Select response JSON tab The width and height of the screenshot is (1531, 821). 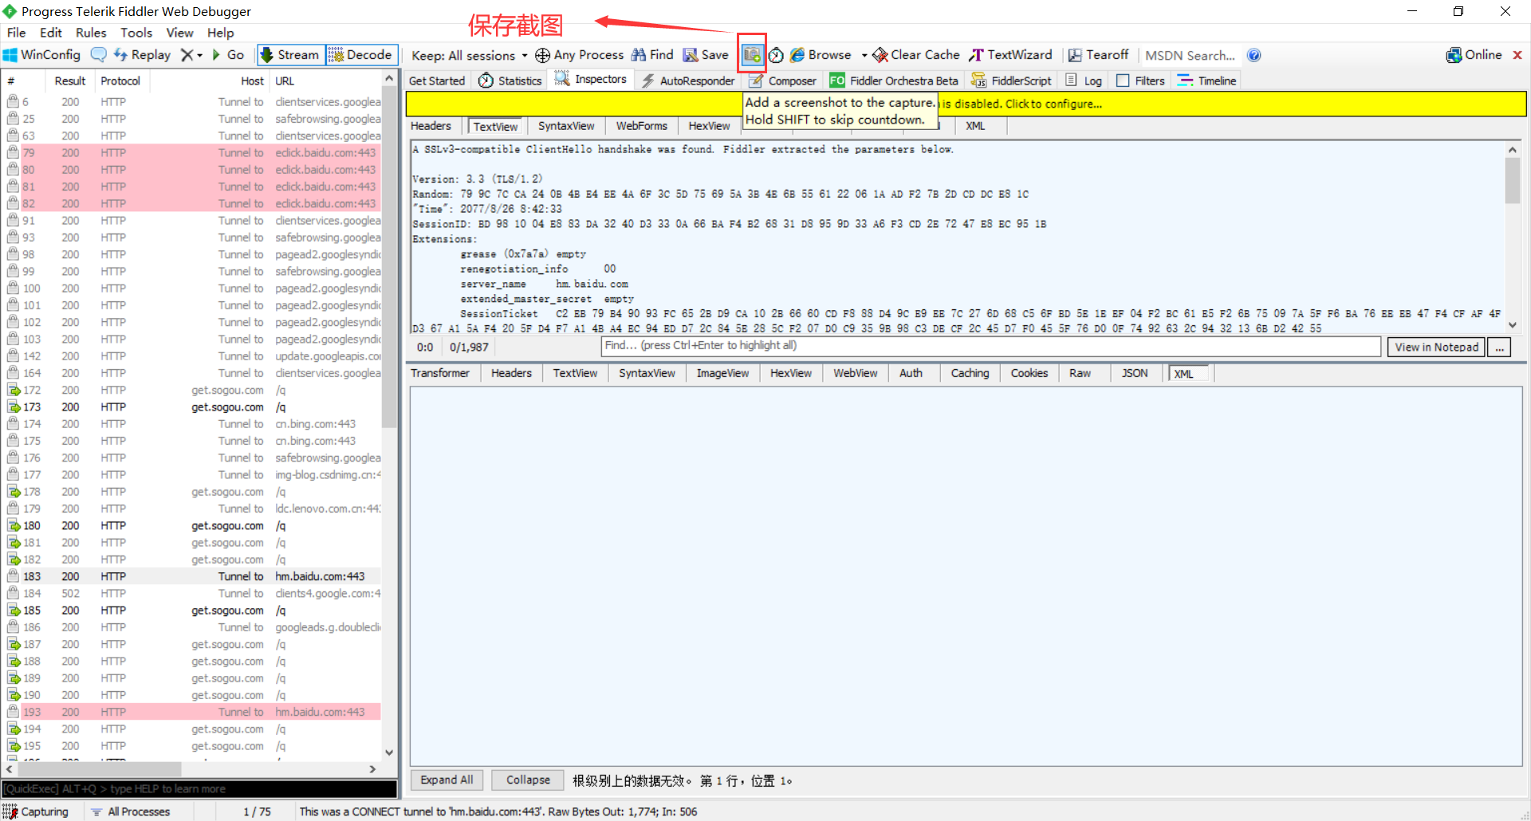pos(1135,373)
